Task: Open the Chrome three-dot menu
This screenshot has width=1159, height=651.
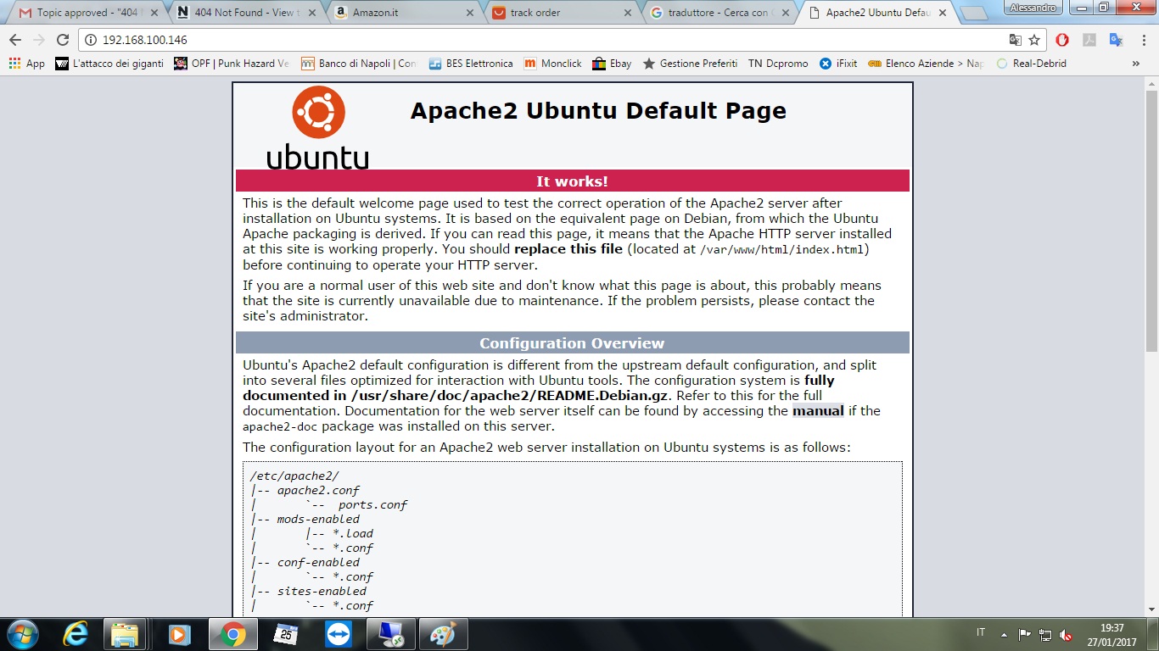Action: pyautogui.click(x=1142, y=40)
